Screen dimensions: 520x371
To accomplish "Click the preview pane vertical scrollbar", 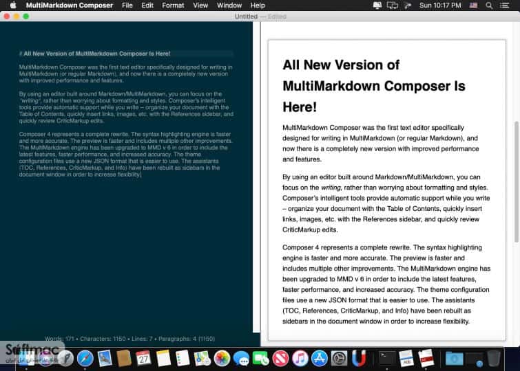I will tap(516, 182).
